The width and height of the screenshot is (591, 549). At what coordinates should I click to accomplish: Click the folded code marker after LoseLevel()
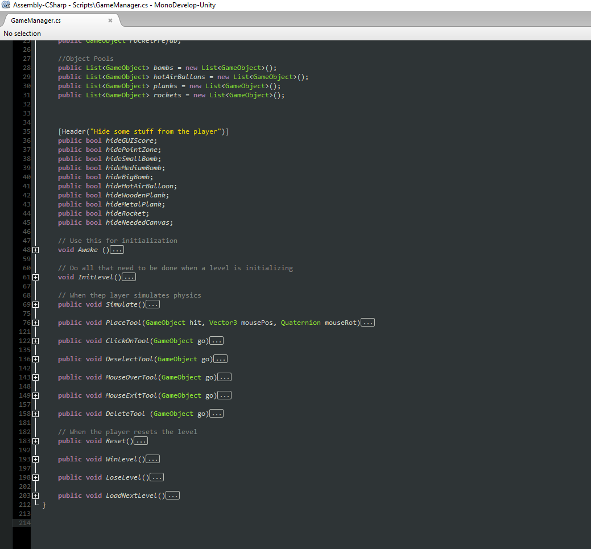click(x=157, y=477)
